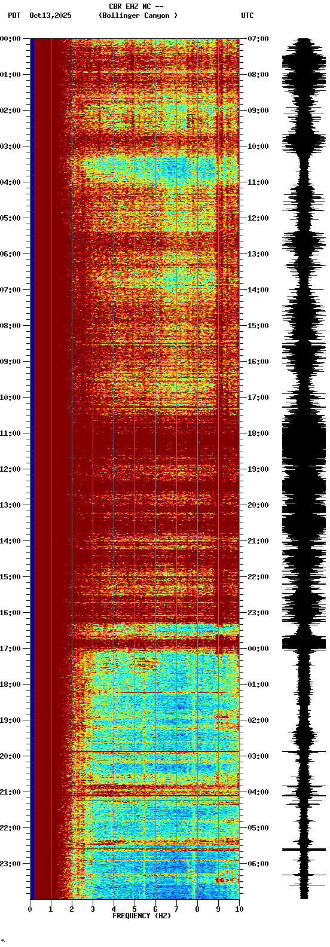
Task: Click the frequency axis tick "5"
Action: click(135, 909)
